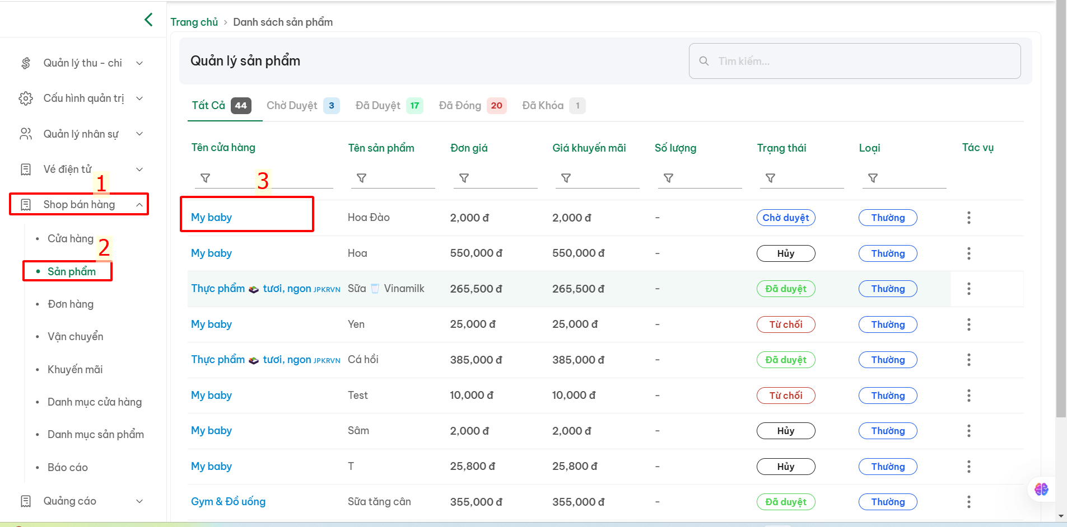Open Cửa hàng submenu item
The image size is (1067, 527).
[x=71, y=239]
